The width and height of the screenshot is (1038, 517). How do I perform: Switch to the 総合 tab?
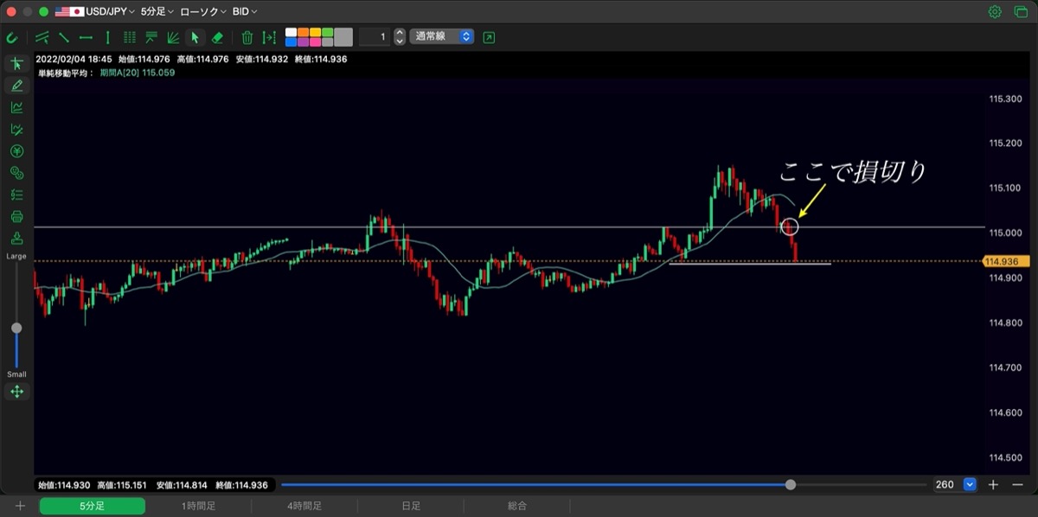point(517,506)
